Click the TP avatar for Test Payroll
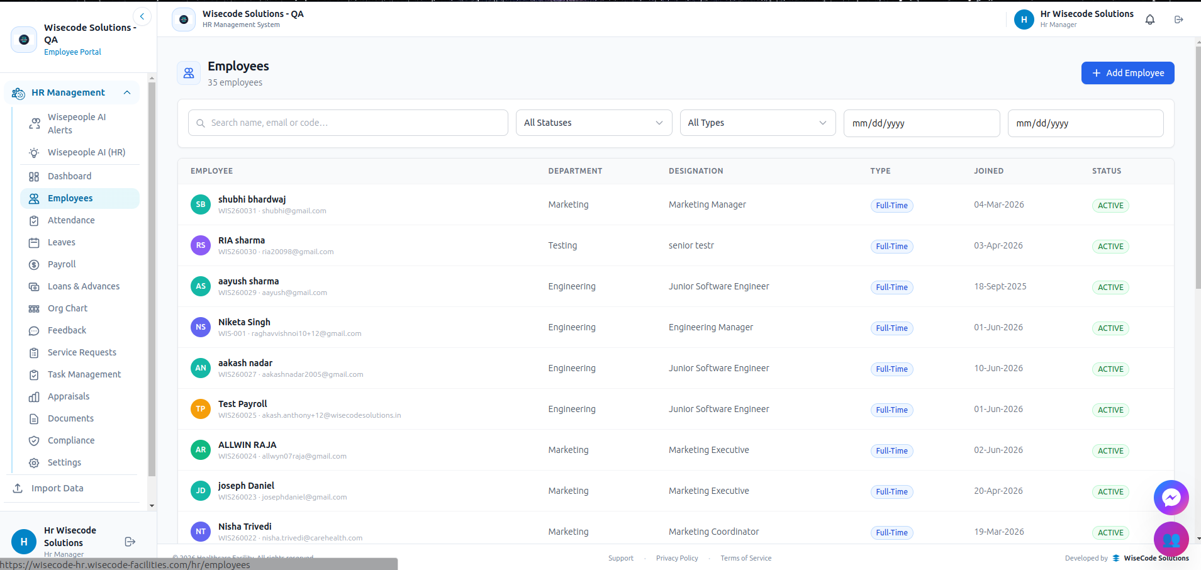This screenshot has height=570, width=1201. [x=201, y=409]
